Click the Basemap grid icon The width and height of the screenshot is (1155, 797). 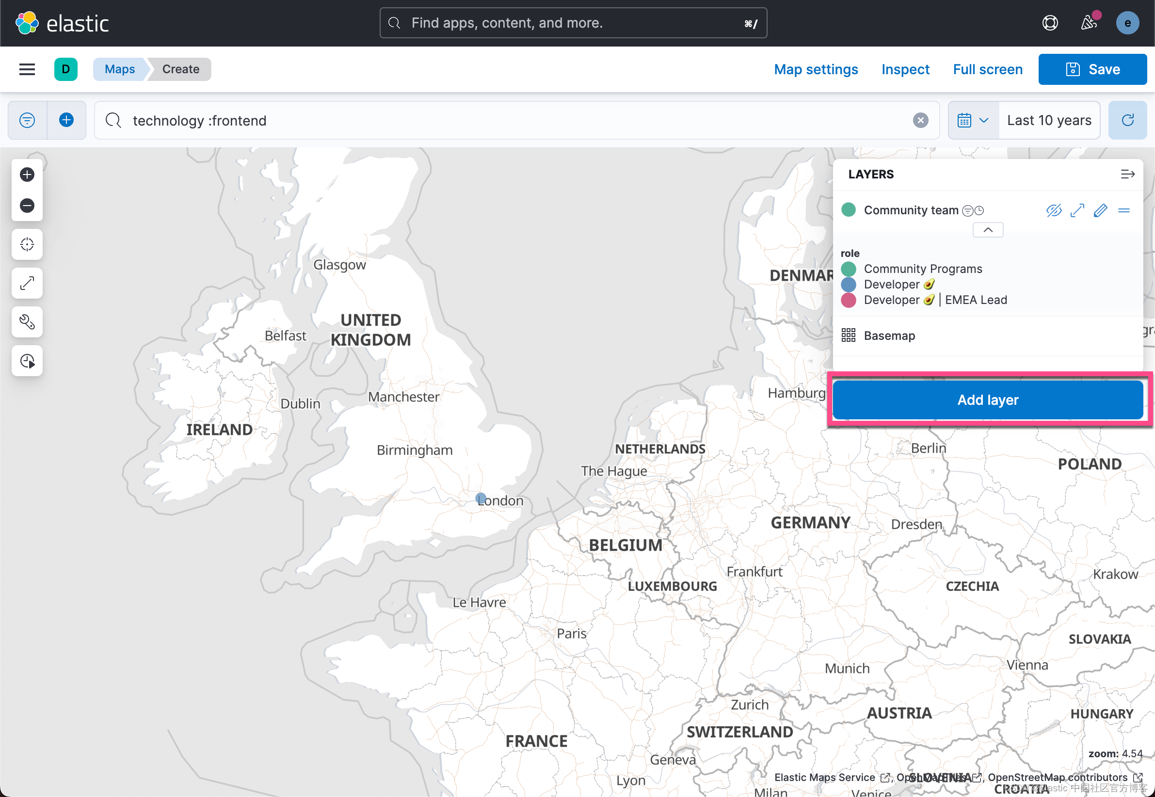coord(849,335)
